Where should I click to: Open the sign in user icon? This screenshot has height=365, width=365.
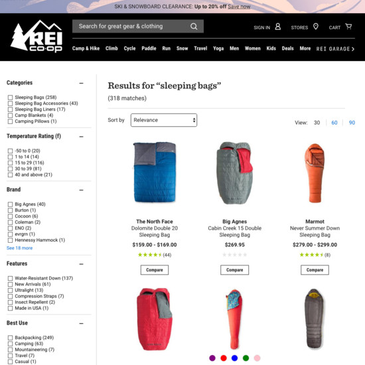(x=277, y=27)
